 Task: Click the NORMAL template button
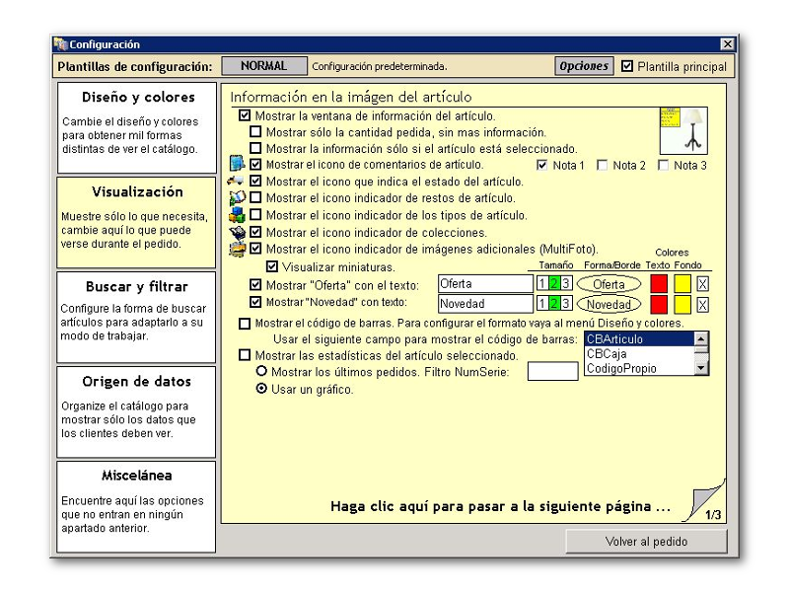pos(264,66)
